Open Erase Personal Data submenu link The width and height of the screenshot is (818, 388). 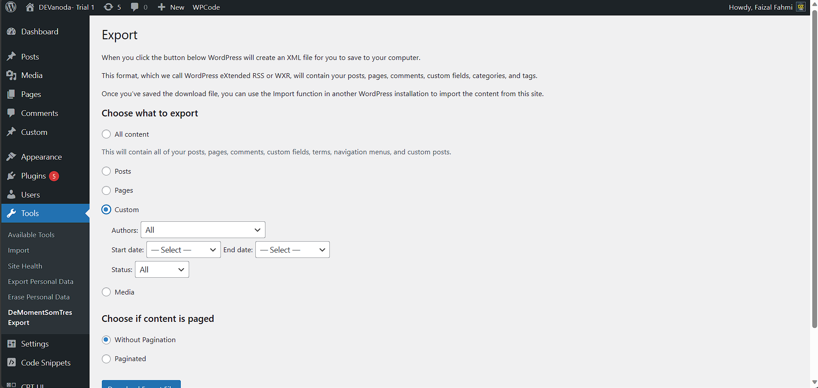pyautogui.click(x=39, y=297)
